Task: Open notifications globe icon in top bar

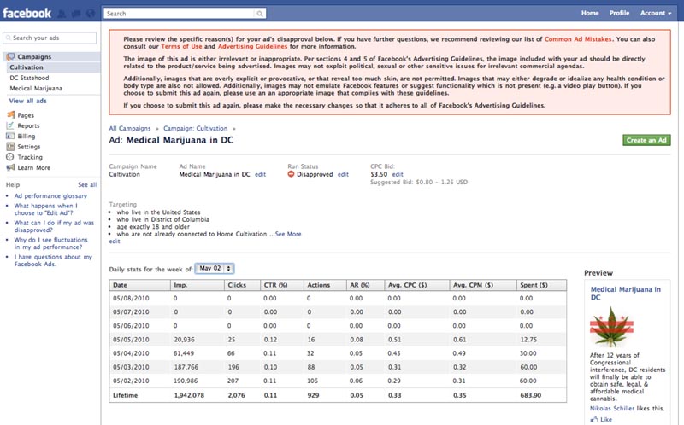Action: click(91, 14)
